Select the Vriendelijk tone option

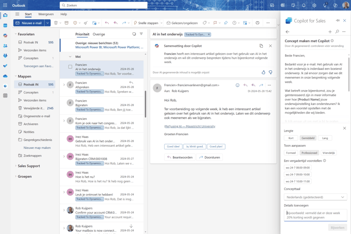pyautogui.click(x=329, y=153)
